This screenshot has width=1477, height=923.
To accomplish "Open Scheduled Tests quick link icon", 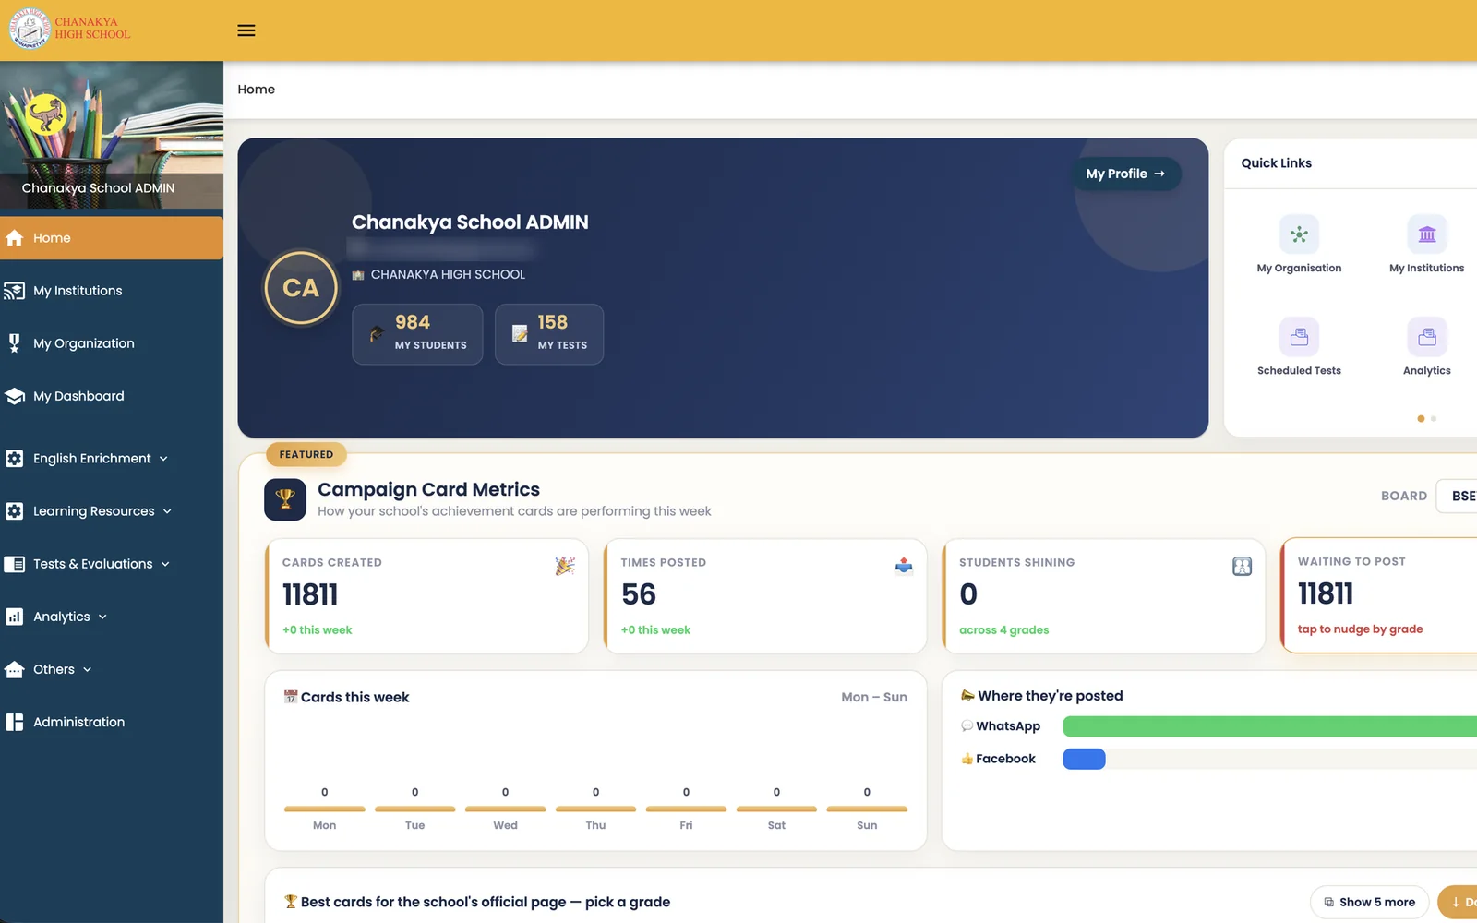I will pyautogui.click(x=1299, y=337).
